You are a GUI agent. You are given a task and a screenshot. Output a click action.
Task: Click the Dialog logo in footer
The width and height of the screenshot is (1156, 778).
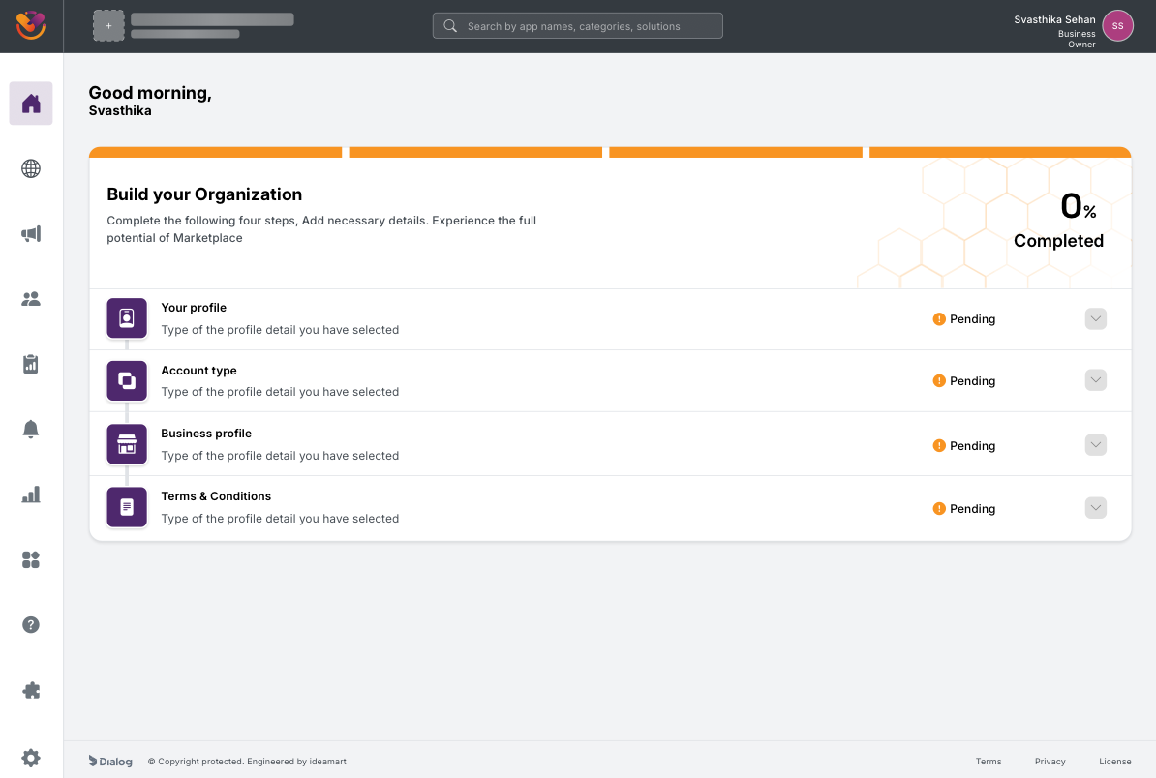(x=110, y=761)
